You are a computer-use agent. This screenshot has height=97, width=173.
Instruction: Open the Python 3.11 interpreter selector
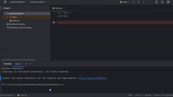click(163, 95)
